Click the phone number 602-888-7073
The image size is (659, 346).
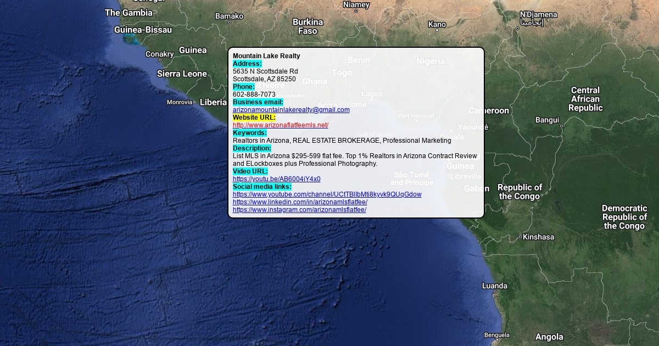[x=254, y=94]
